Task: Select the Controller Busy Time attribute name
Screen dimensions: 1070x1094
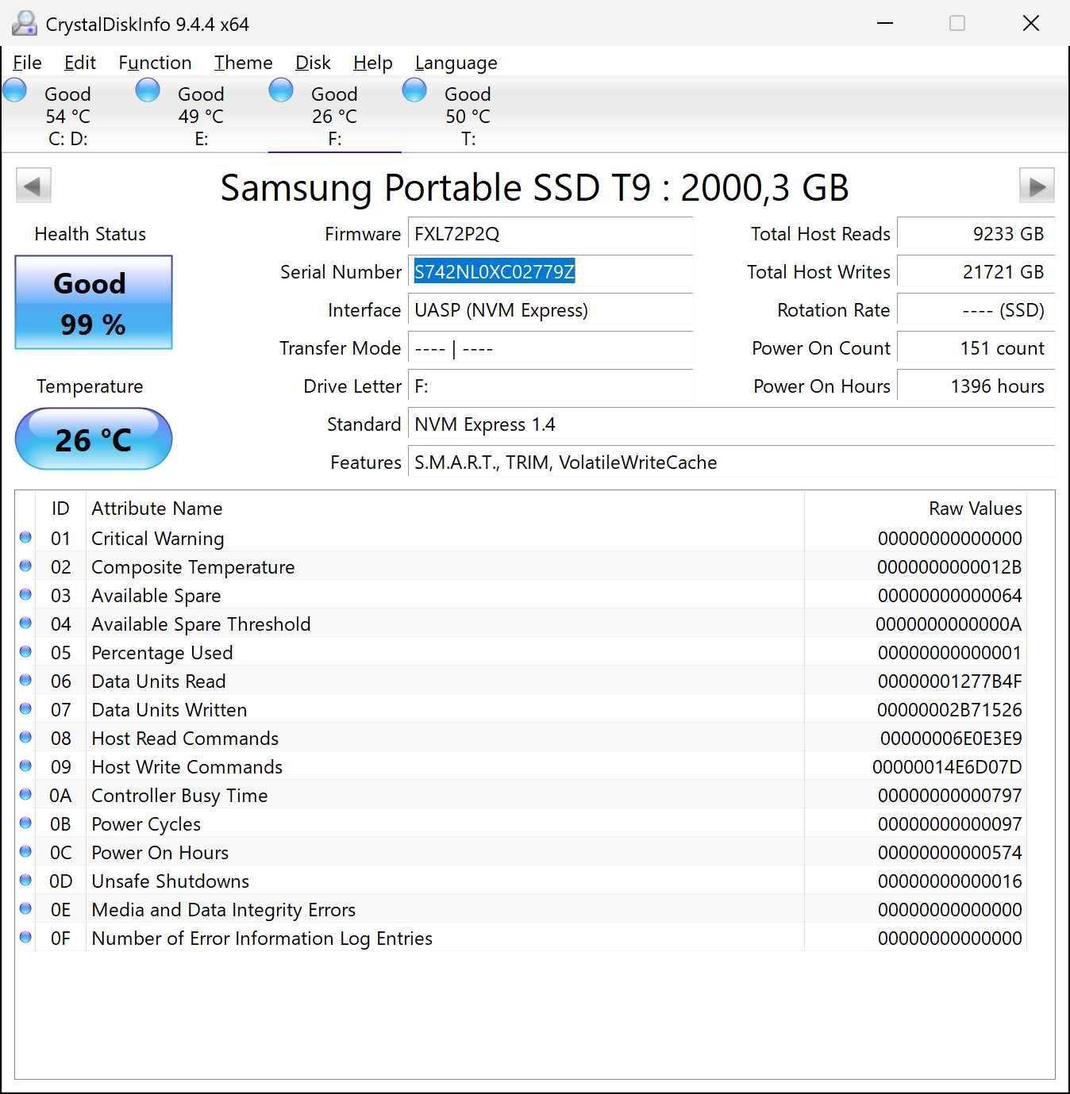Action: [179, 796]
